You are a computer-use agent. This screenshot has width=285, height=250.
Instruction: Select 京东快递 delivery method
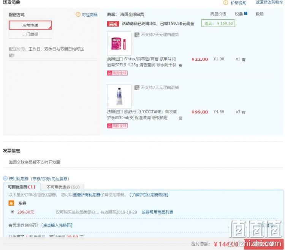tap(30, 25)
